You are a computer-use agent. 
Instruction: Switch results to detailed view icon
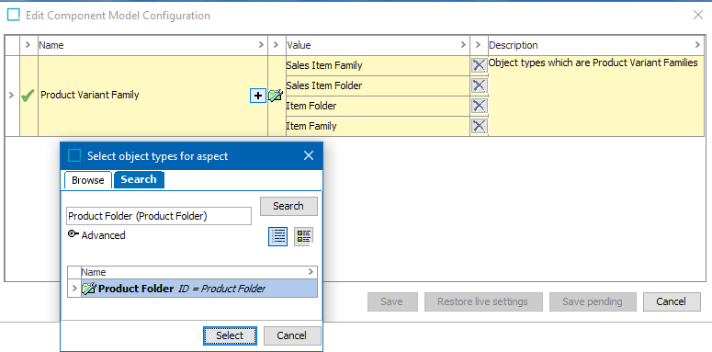point(304,236)
